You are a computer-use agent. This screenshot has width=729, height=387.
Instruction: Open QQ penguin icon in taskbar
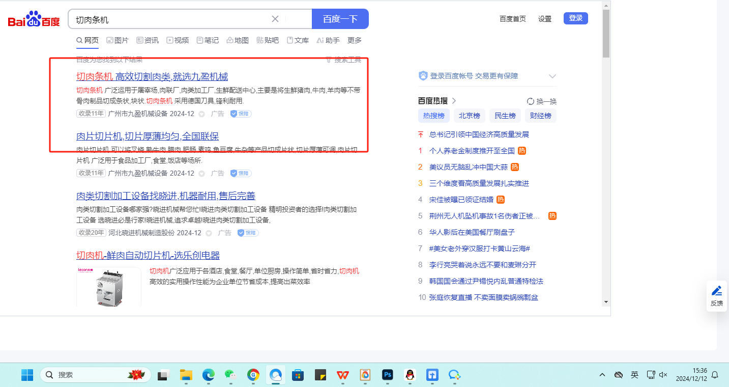[410, 375]
